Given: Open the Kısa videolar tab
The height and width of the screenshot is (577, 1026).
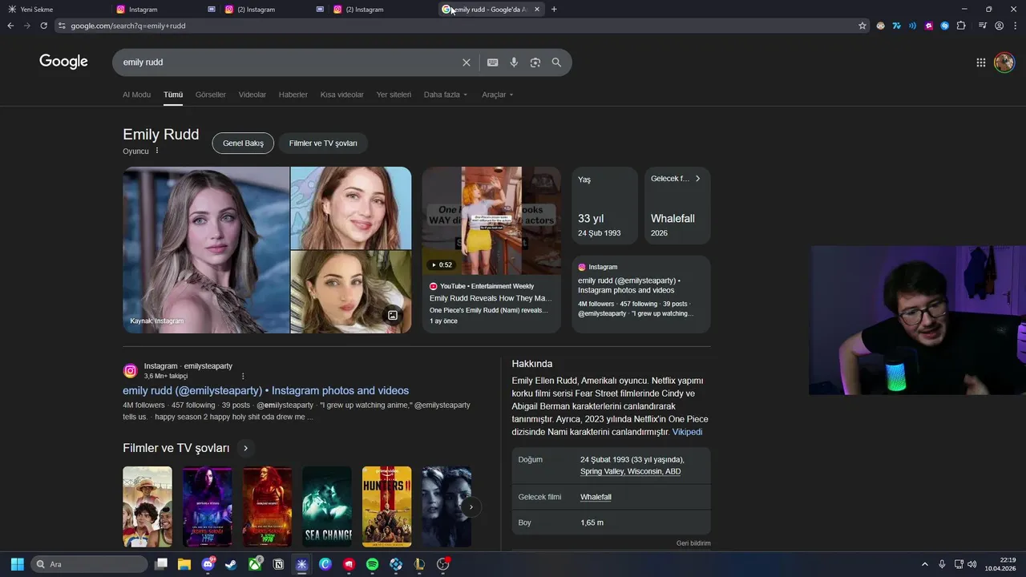Looking at the screenshot, I should [342, 95].
